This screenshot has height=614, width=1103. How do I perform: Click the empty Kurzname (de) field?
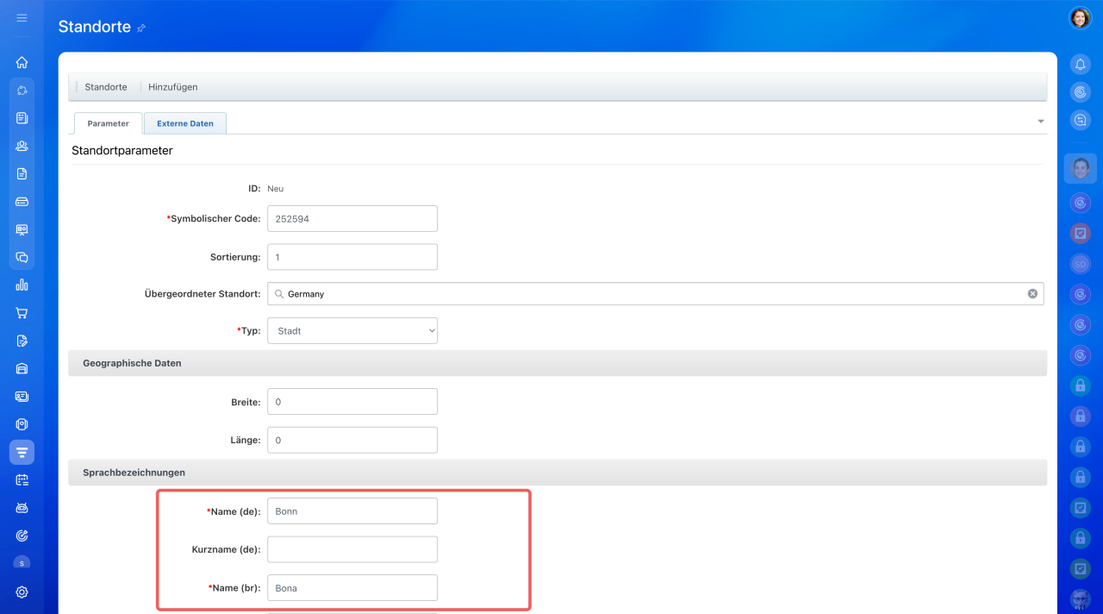[x=352, y=549]
